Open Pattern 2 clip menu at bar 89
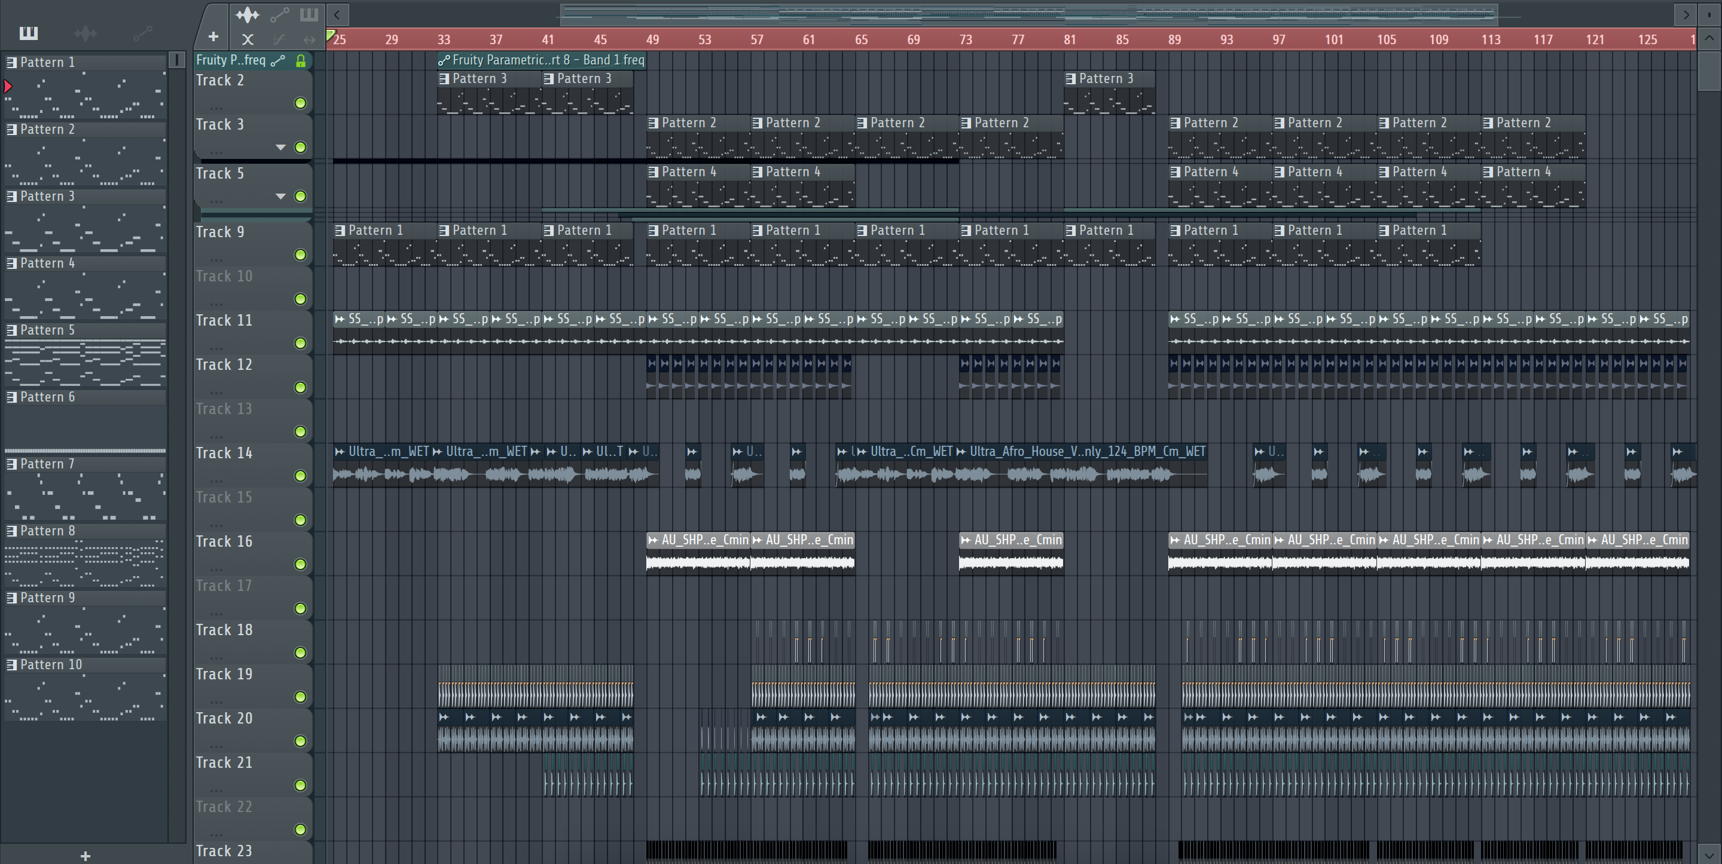The width and height of the screenshot is (1722, 864). pos(1175,123)
